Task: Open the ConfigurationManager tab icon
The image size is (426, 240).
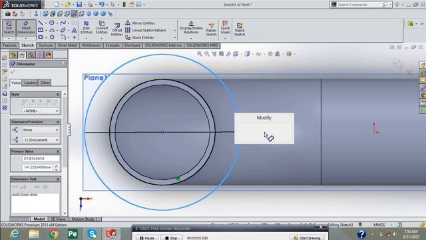Action: point(31,55)
